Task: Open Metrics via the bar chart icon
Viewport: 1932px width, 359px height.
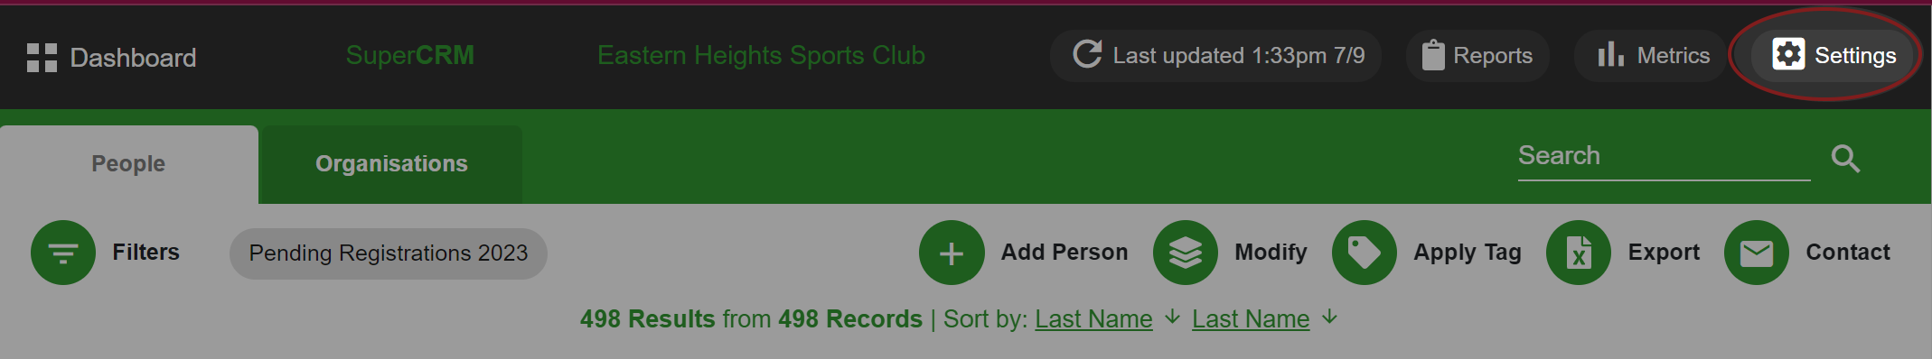Action: pos(1610,55)
